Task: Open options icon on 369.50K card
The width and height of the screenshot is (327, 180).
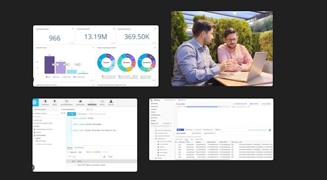Action: (x=155, y=29)
